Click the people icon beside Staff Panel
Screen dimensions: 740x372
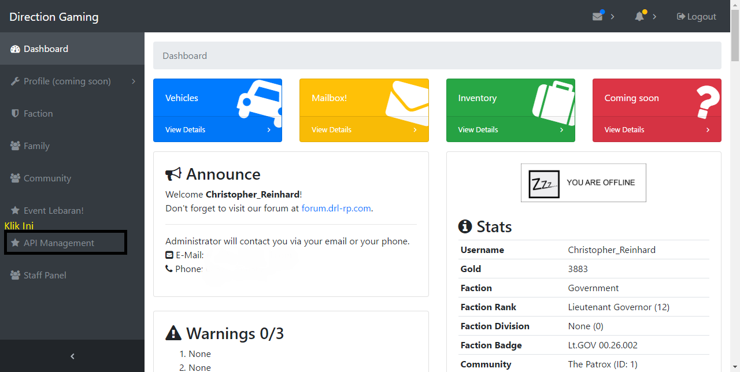16,276
